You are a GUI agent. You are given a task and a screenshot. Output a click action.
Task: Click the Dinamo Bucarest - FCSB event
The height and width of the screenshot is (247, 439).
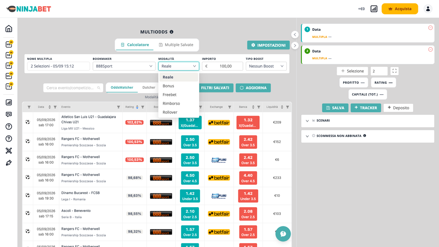pos(81,193)
